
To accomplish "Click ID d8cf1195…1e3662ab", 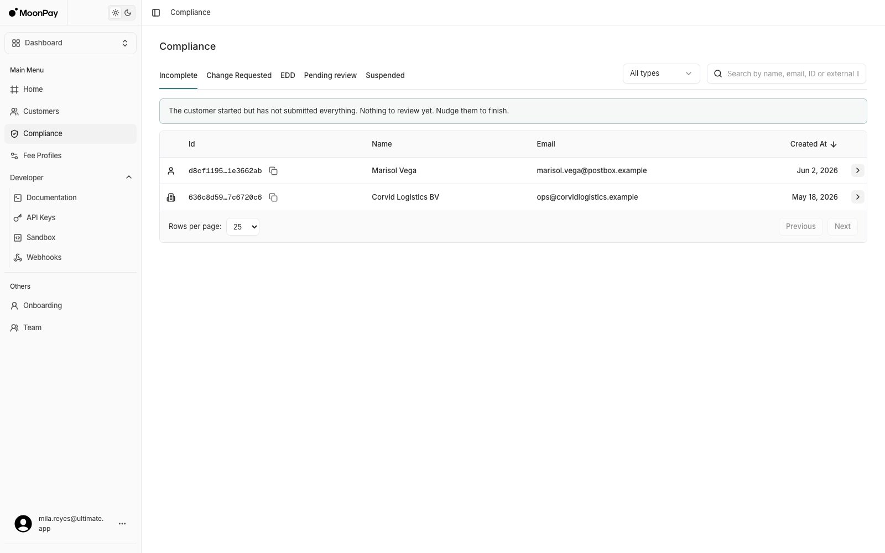I will click(225, 171).
